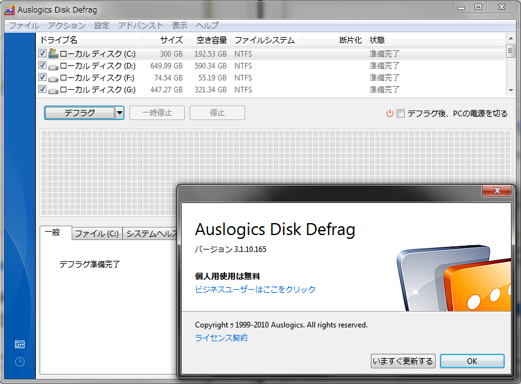Click the 590.34 GB free space value
521x384 pixels.
point(211,66)
